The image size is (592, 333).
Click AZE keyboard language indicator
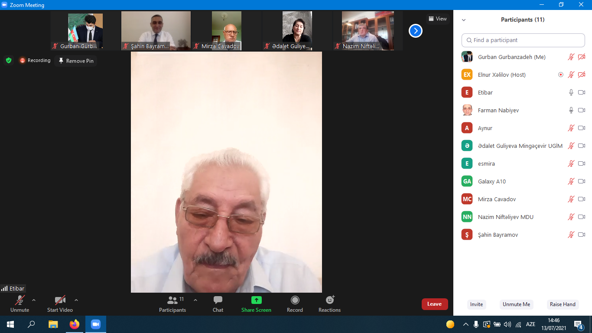click(x=530, y=324)
